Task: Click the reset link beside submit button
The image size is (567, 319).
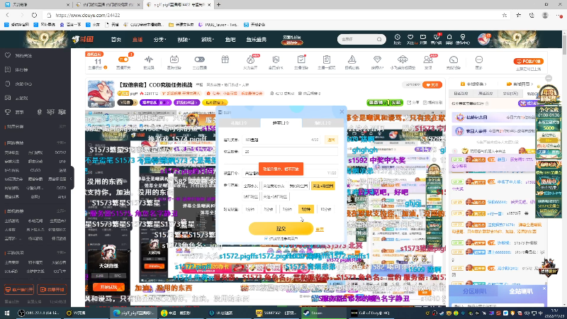Action: 320,229
